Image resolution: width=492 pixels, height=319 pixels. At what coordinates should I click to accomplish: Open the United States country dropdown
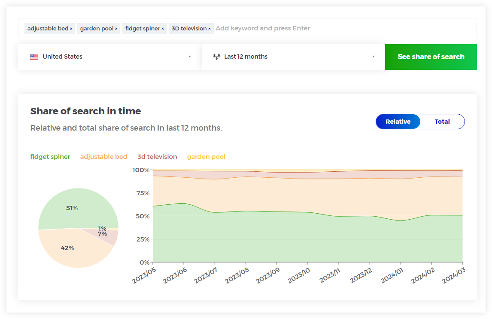click(x=110, y=57)
